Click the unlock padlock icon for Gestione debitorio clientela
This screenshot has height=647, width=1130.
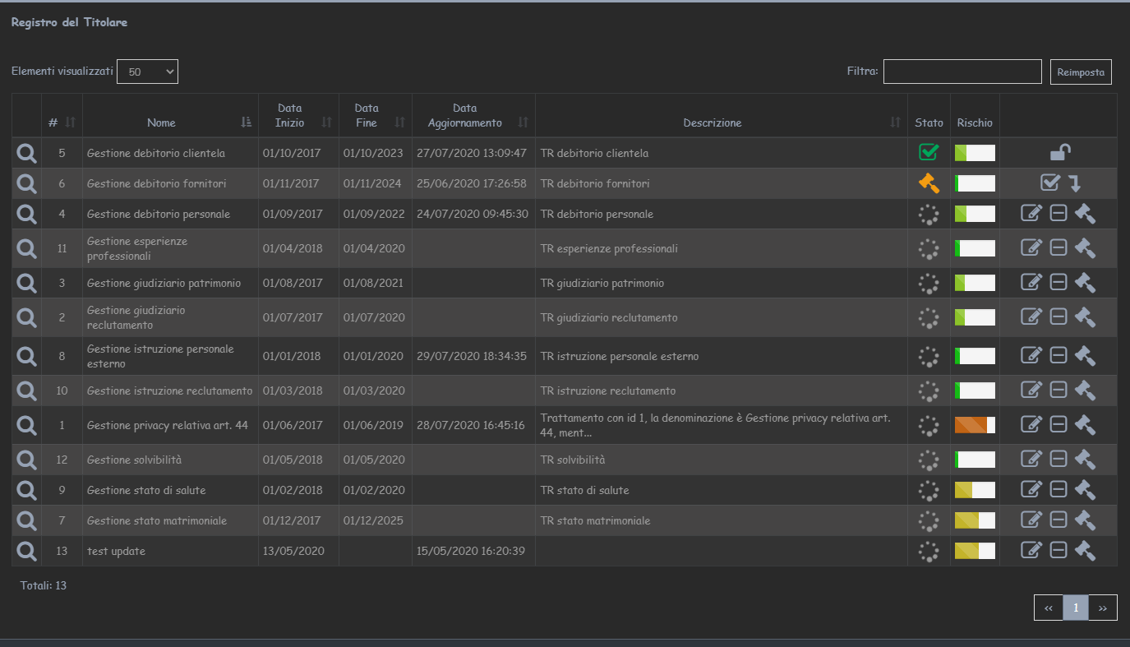coord(1060,152)
